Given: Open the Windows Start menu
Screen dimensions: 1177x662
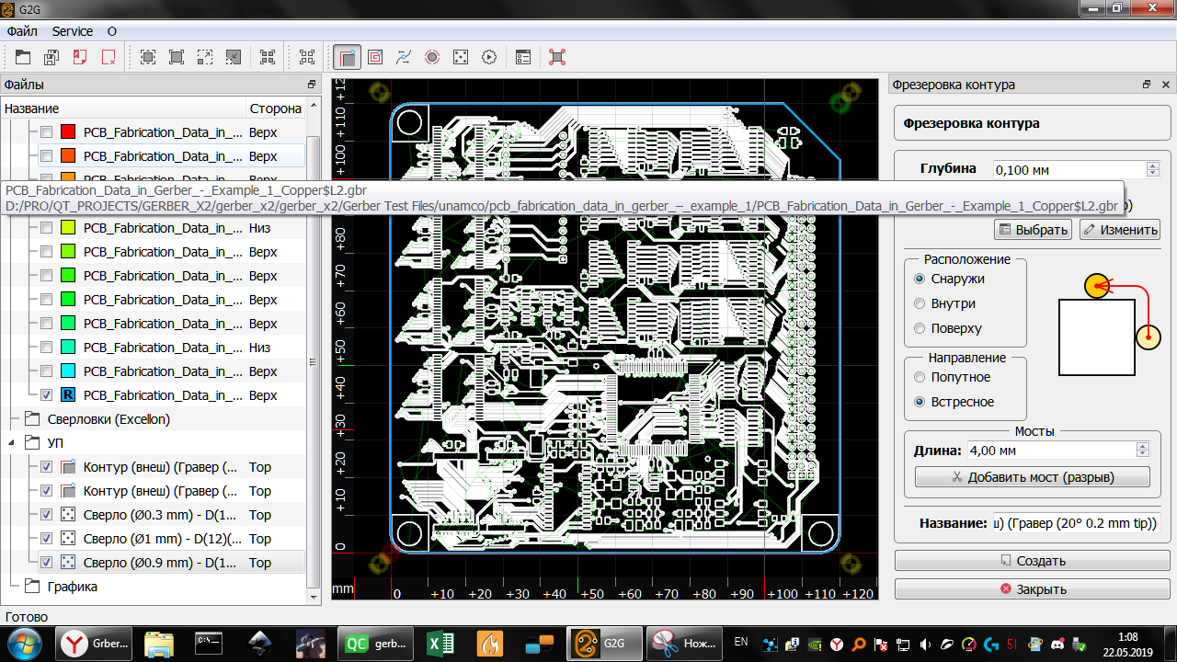Looking at the screenshot, I should pyautogui.click(x=25, y=643).
